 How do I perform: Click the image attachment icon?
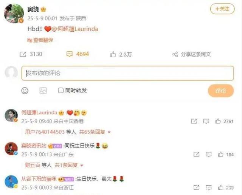(x=43, y=91)
